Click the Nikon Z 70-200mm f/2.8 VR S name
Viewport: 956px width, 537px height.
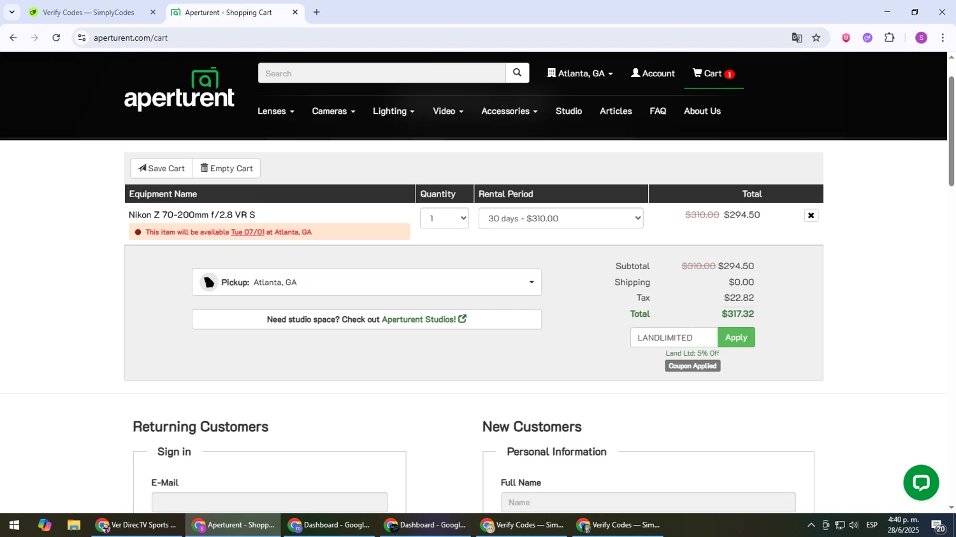coord(192,215)
